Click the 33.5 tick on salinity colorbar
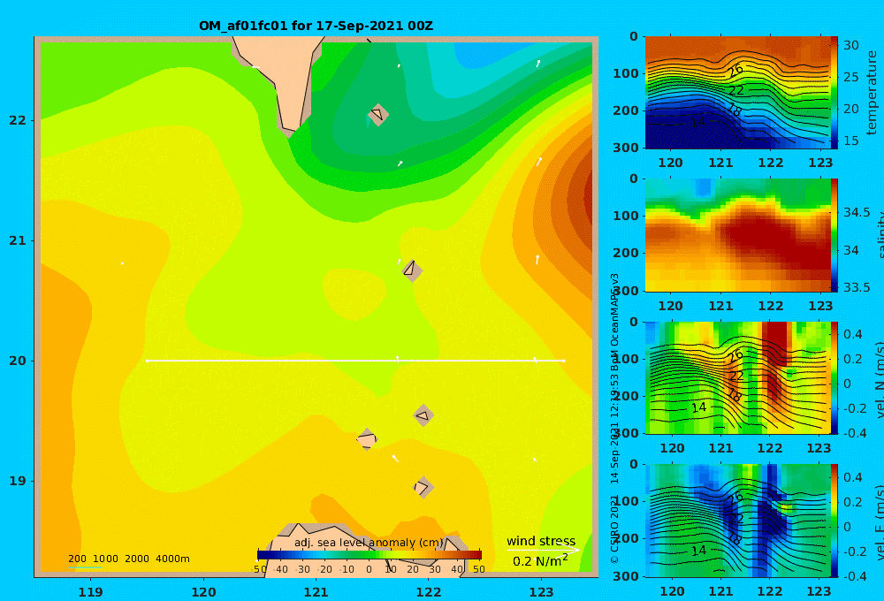Screen dimensions: 884x601 (x=857, y=287)
